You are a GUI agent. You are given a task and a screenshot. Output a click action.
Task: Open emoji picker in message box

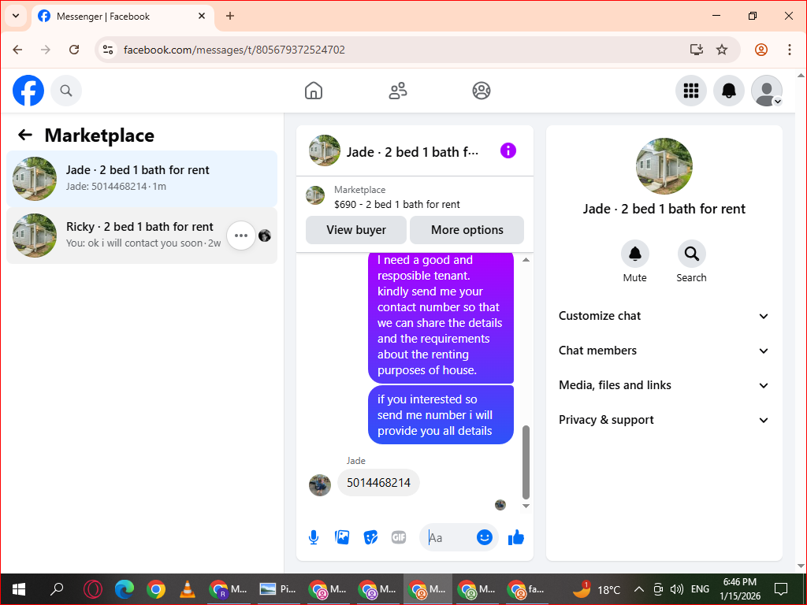click(x=485, y=537)
